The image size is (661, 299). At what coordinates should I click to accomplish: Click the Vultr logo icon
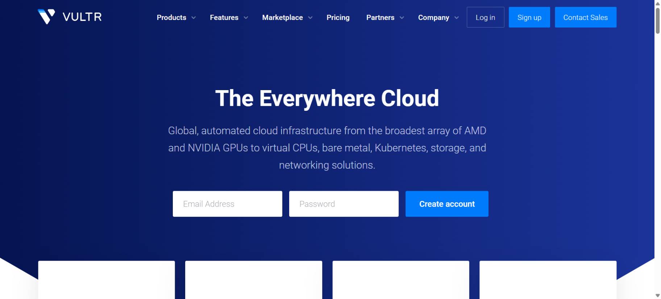click(x=46, y=17)
